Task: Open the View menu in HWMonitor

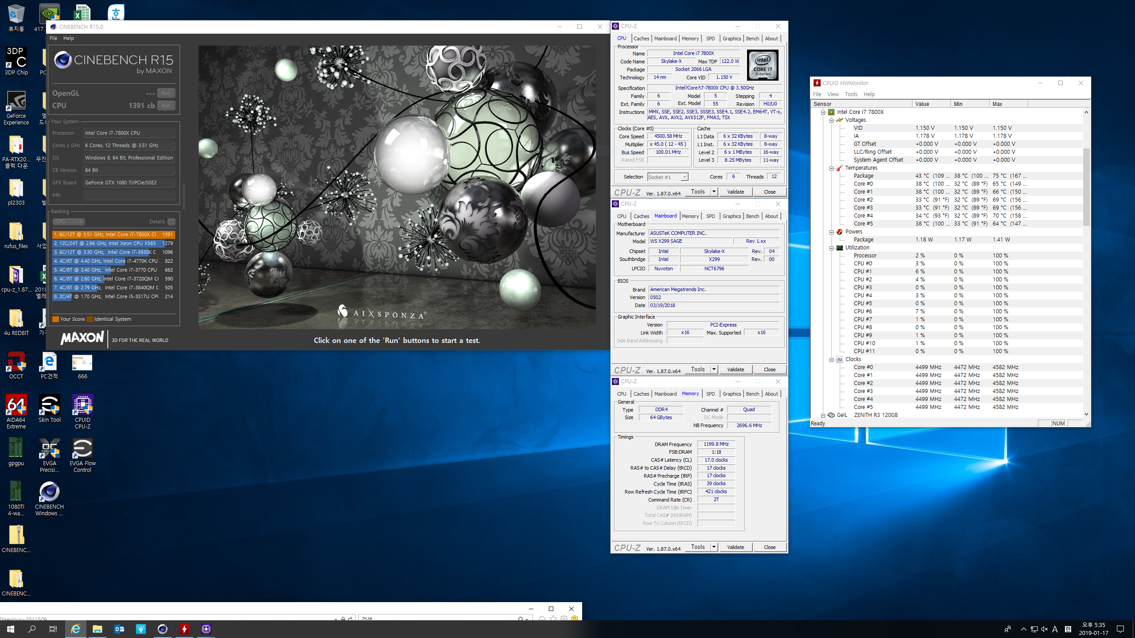Action: coord(833,94)
